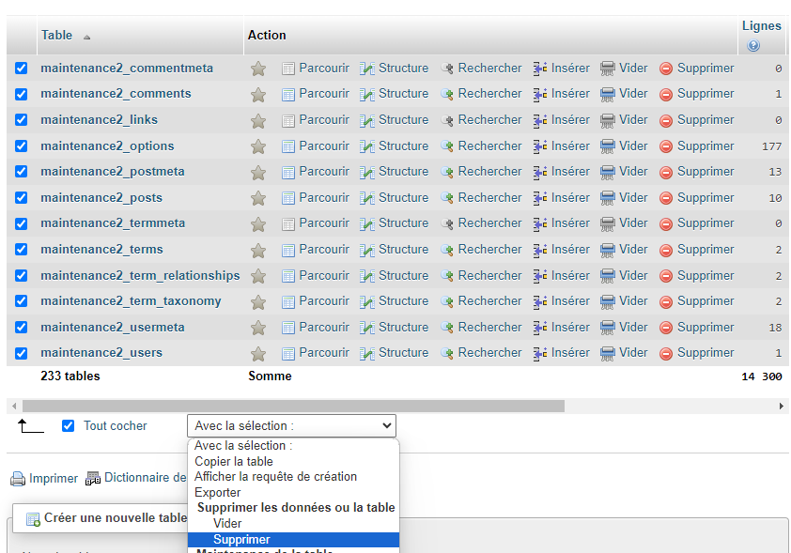This screenshot has height=553, width=791.
Task: Sort by the Table column header
Action: (x=56, y=35)
